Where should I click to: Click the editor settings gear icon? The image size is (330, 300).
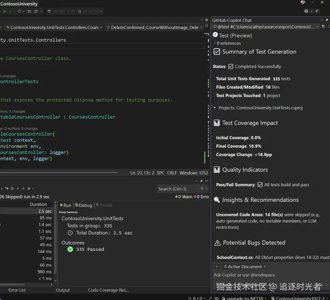coord(207,20)
